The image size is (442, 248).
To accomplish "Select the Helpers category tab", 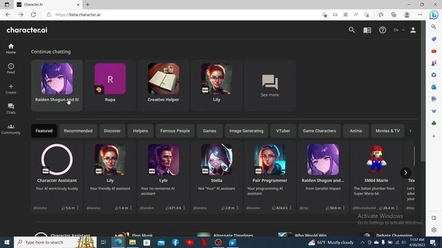I will tap(140, 131).
